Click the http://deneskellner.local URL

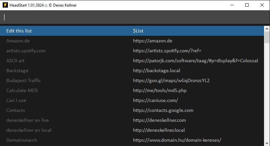pyautogui.click(x=159, y=130)
